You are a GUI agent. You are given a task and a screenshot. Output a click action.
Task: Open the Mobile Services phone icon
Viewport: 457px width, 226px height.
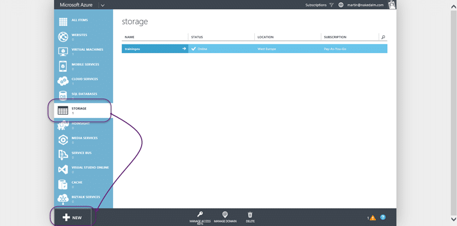click(x=63, y=66)
